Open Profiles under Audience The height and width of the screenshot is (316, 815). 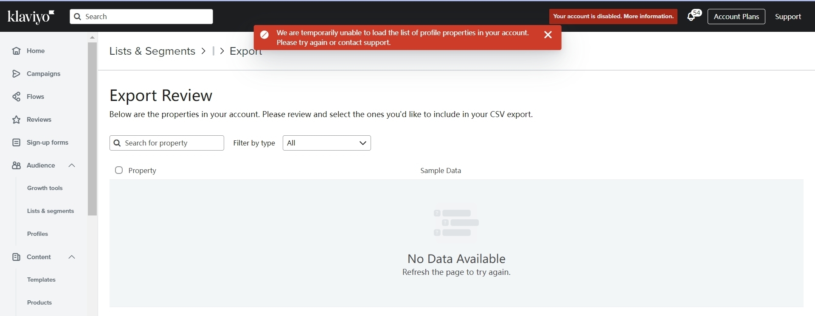(37, 234)
